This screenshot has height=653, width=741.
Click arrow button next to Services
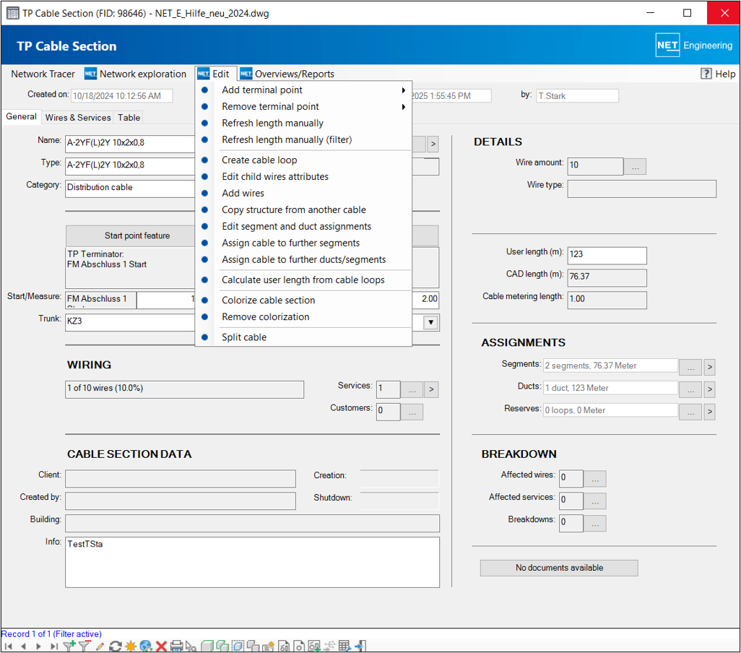[431, 389]
